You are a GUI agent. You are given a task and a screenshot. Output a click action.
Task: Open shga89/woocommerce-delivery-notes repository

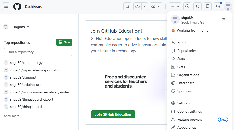(40, 92)
